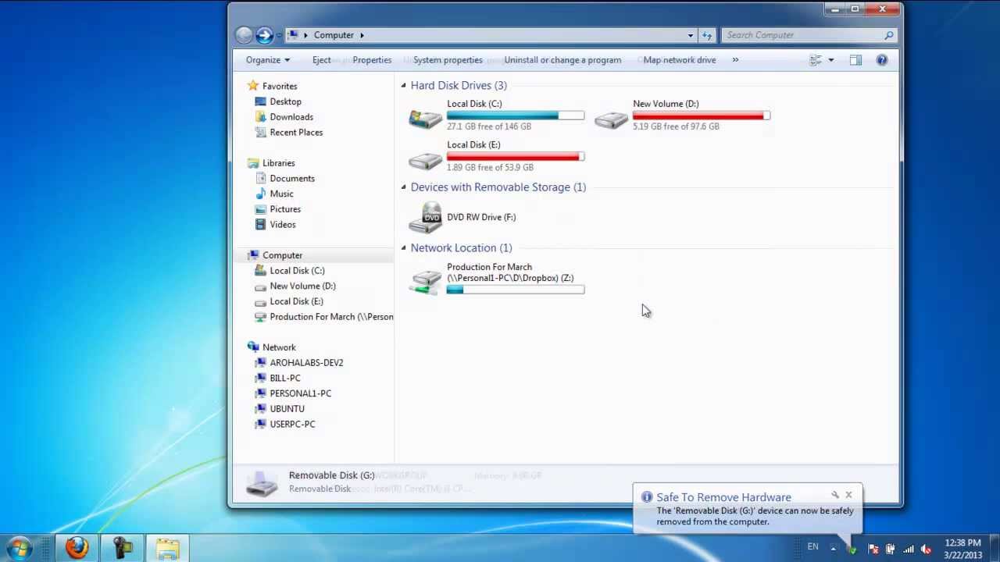Open Properties from the toolbar
The width and height of the screenshot is (1000, 562).
pyautogui.click(x=372, y=60)
